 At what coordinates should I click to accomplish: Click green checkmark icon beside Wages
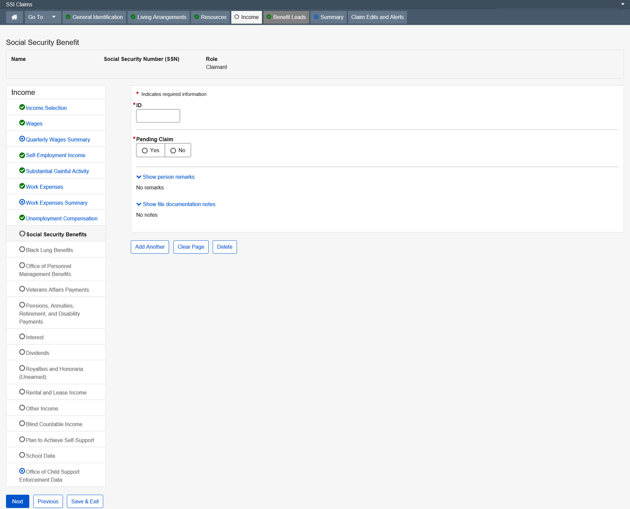pyautogui.click(x=22, y=123)
